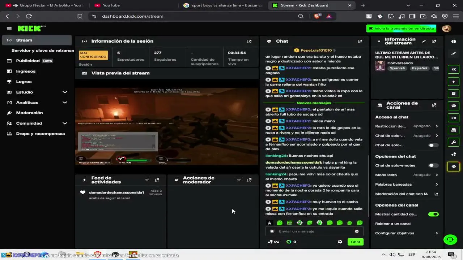Open Restricción de chat options
Image resolution: width=463 pixels, height=260 pixels.
coord(407,126)
